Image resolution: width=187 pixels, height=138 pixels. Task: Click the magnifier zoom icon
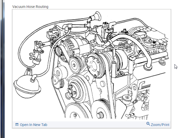(148, 124)
